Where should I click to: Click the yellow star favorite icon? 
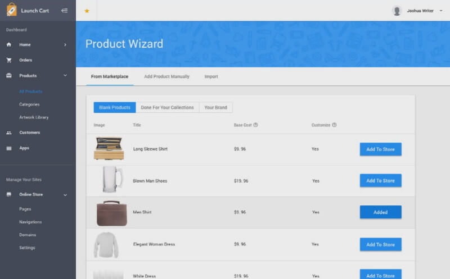pos(87,11)
